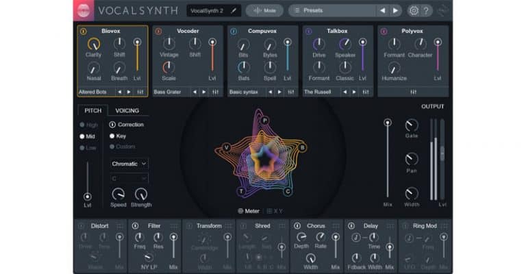The width and height of the screenshot is (526, 274).
Task: Disable the Chorus effect power button
Action: 297,226
